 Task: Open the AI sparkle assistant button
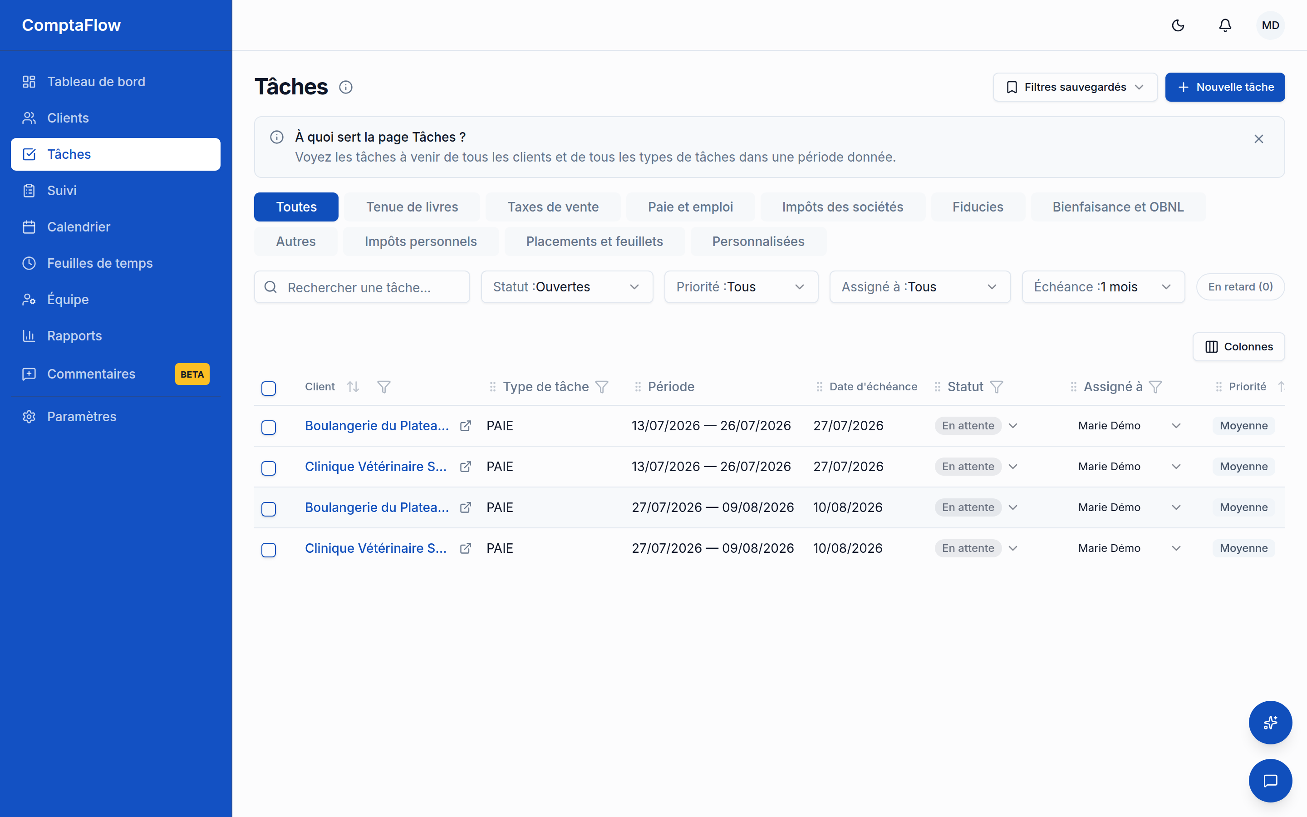[x=1270, y=723]
